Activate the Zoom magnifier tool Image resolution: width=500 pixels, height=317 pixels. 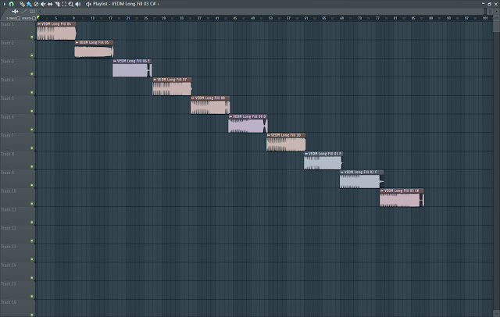click(71, 4)
